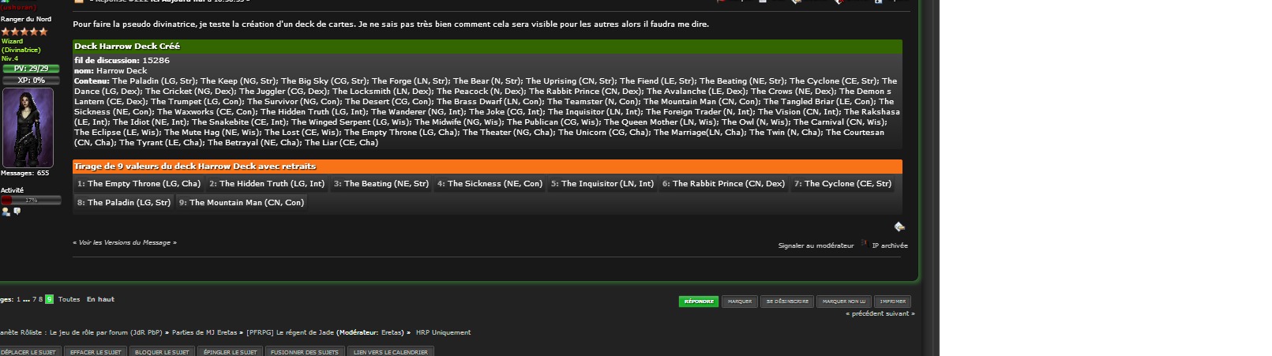
Task: Click 'Signaler au modérateur' link
Action: click(816, 245)
